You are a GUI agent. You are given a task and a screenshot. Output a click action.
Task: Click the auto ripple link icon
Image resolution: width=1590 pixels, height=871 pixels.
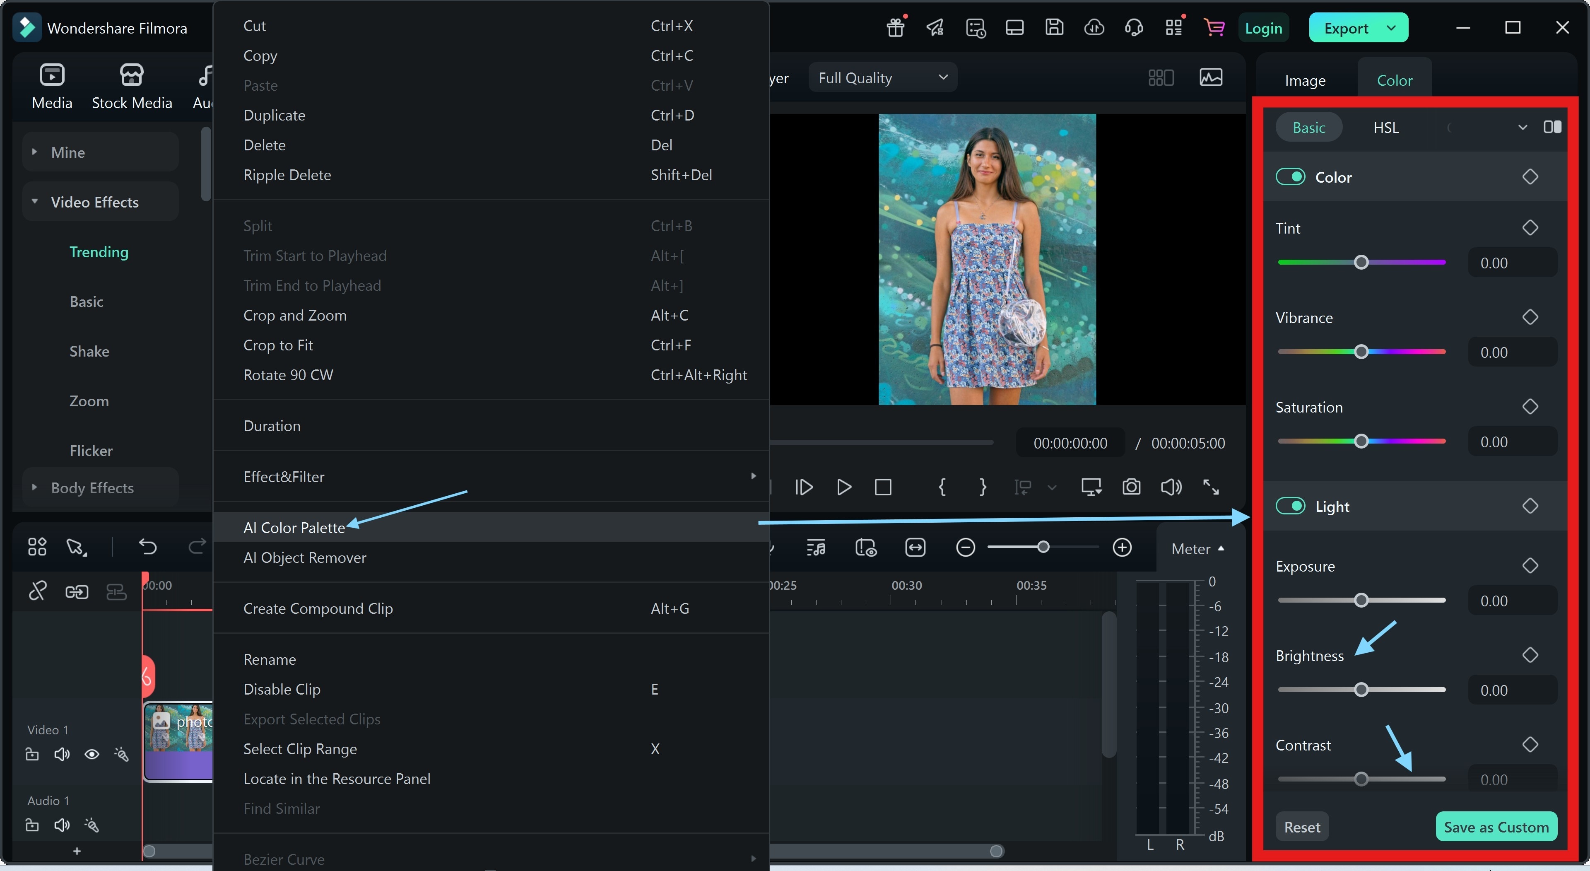[77, 592]
